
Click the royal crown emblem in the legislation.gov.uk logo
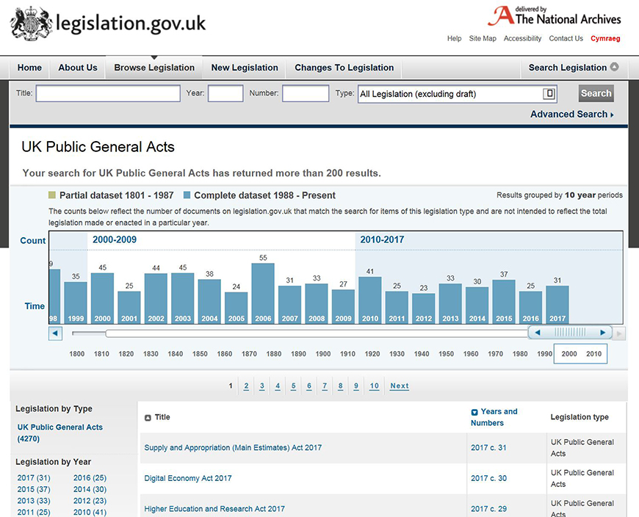point(29,24)
